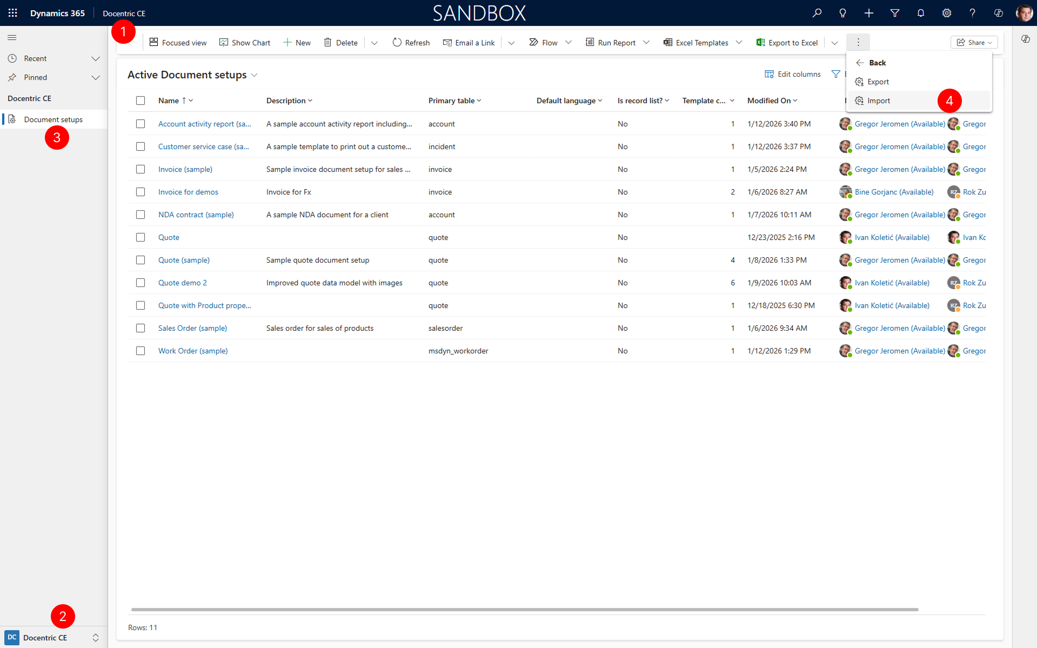Screen dimensions: 1037x648
Task: Open the Run Report dropdown chevron
Action: click(646, 43)
